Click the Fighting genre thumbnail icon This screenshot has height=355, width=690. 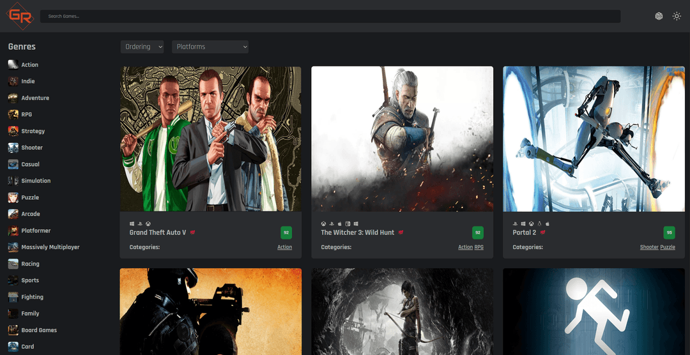click(13, 297)
